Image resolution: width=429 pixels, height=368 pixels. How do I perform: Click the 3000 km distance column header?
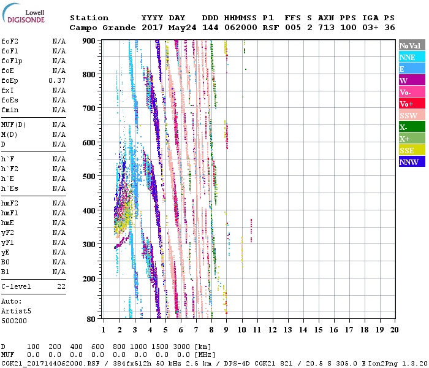point(181,347)
